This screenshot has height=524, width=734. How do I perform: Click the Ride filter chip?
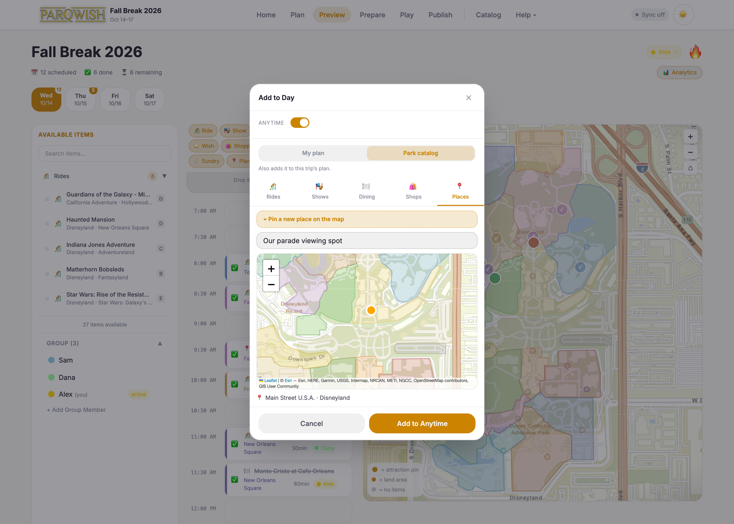click(x=203, y=131)
